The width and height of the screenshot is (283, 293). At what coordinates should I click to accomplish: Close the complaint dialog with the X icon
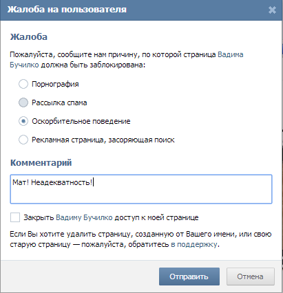(272, 10)
